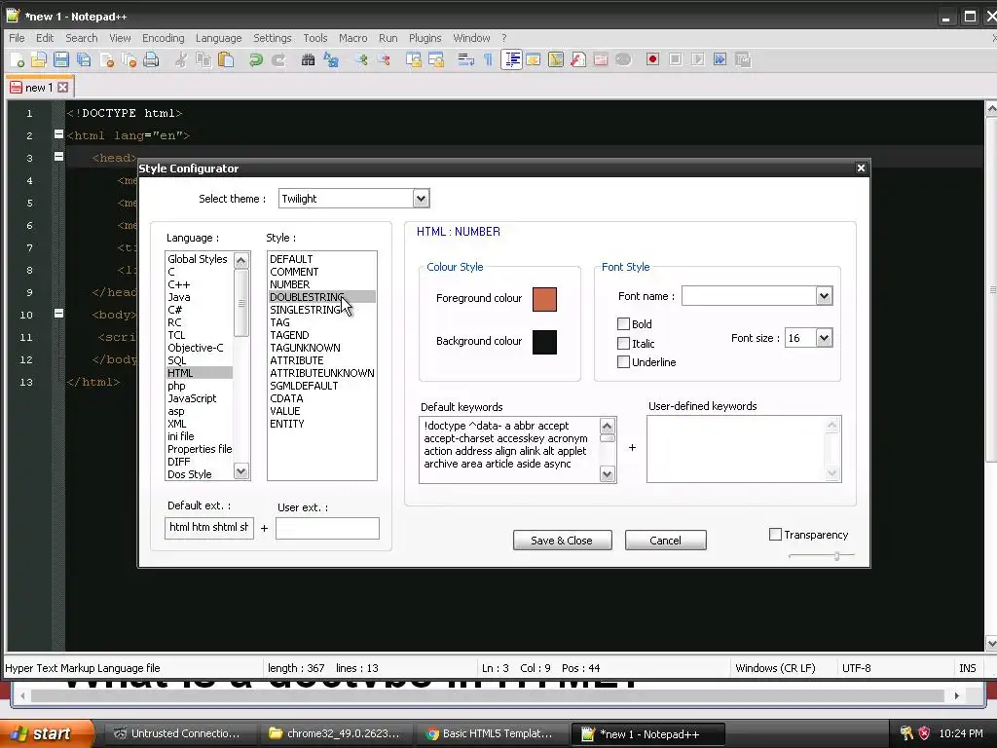Select DOUBLESTRING in the Style list
The image size is (997, 748).
(x=321, y=297)
